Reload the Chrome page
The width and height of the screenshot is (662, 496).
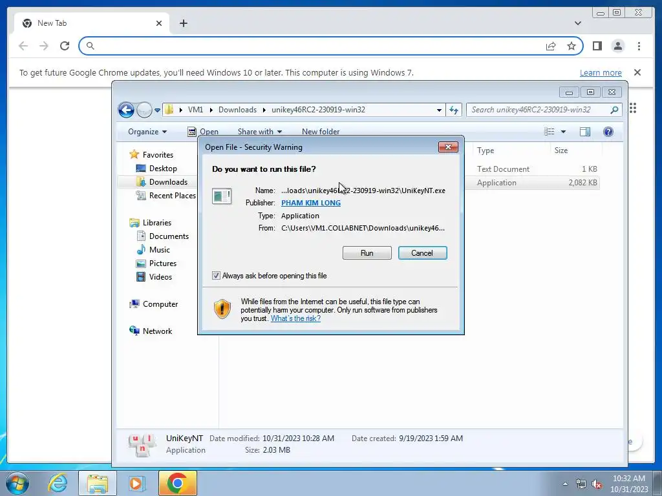[65, 46]
